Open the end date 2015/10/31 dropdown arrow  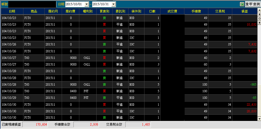pos(113,4)
